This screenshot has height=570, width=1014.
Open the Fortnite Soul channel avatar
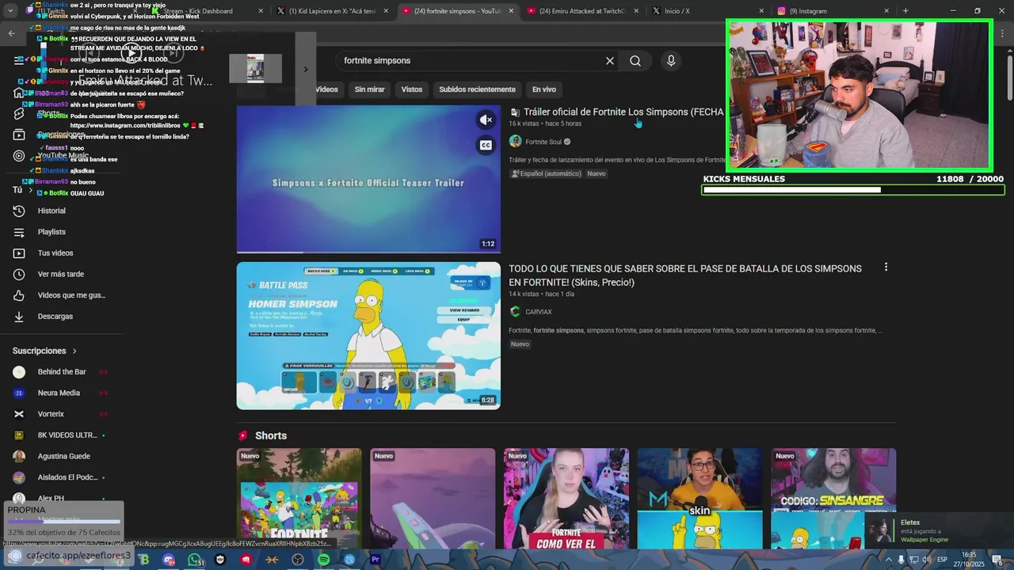point(515,142)
